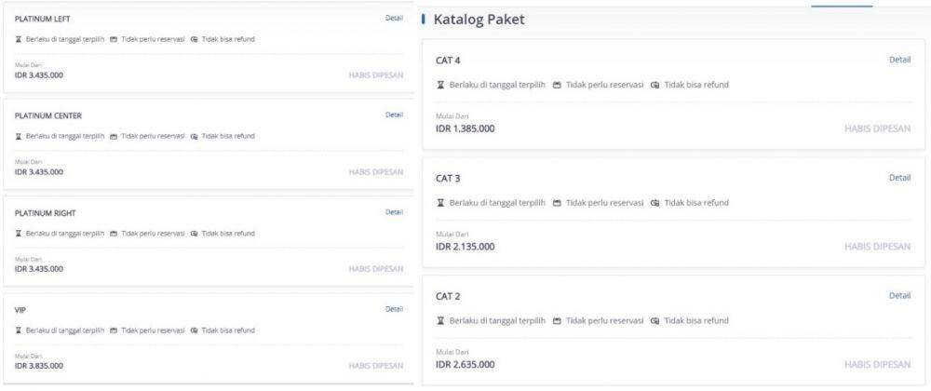This screenshot has height=391, width=931.
Task: Click calendar icon in PLATINUM CENTER package
Action: pos(114,136)
